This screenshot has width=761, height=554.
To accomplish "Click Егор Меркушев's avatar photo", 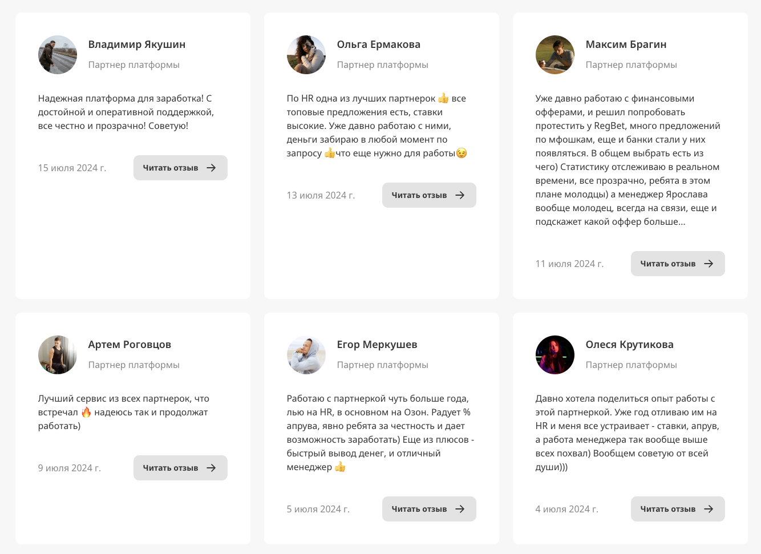I will click(x=306, y=355).
